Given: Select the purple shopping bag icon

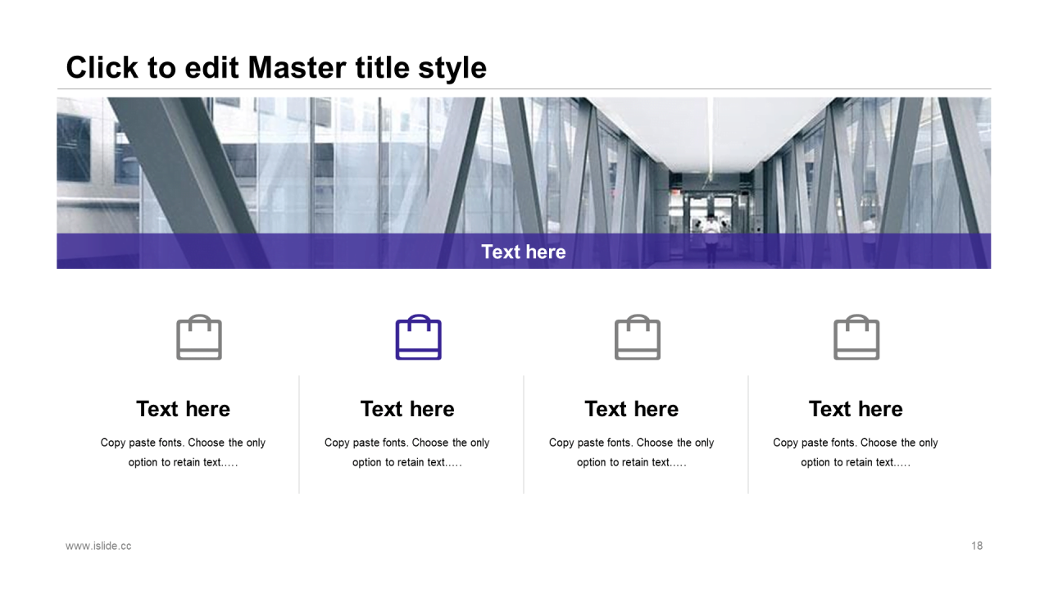Looking at the screenshot, I should tap(418, 337).
